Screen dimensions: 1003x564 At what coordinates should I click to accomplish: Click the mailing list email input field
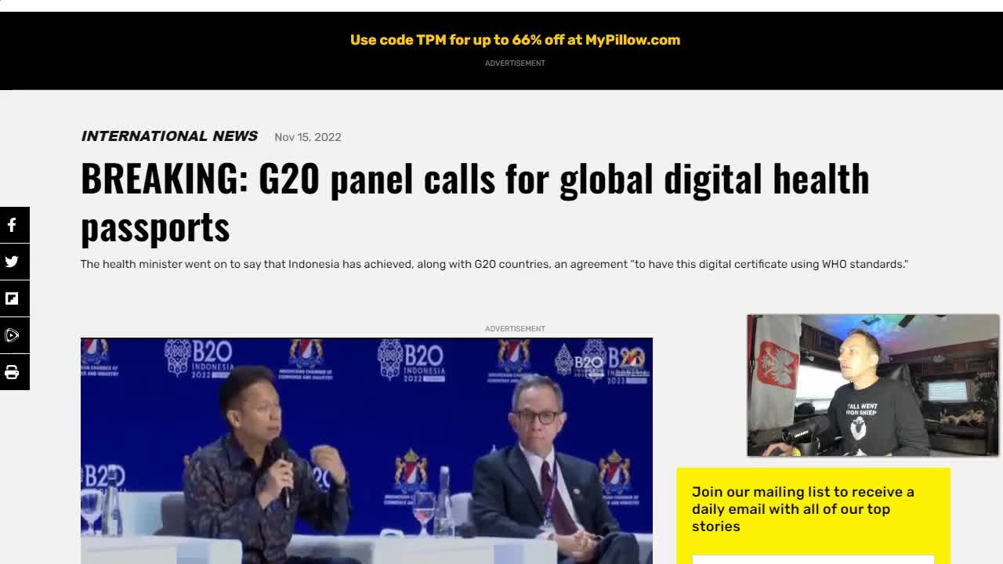pyautogui.click(x=813, y=559)
